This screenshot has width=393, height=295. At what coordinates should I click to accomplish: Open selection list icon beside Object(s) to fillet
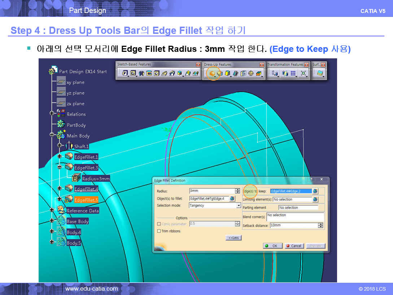click(232, 198)
